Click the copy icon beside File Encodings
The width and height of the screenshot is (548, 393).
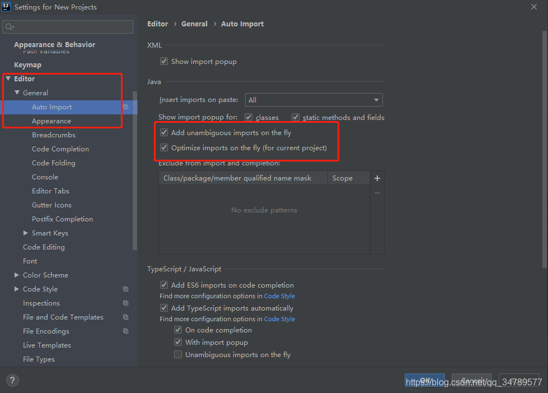pyautogui.click(x=126, y=331)
